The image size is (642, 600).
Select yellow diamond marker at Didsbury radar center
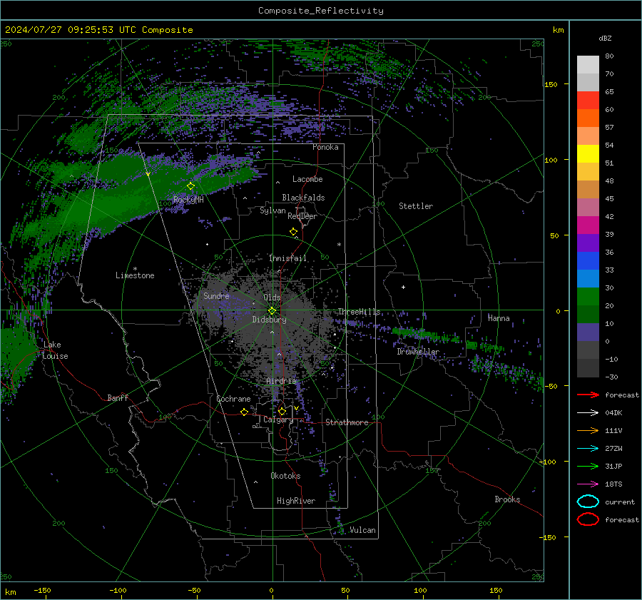[x=272, y=311]
